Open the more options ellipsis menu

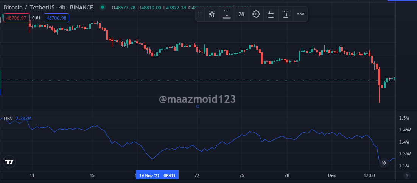pos(300,14)
